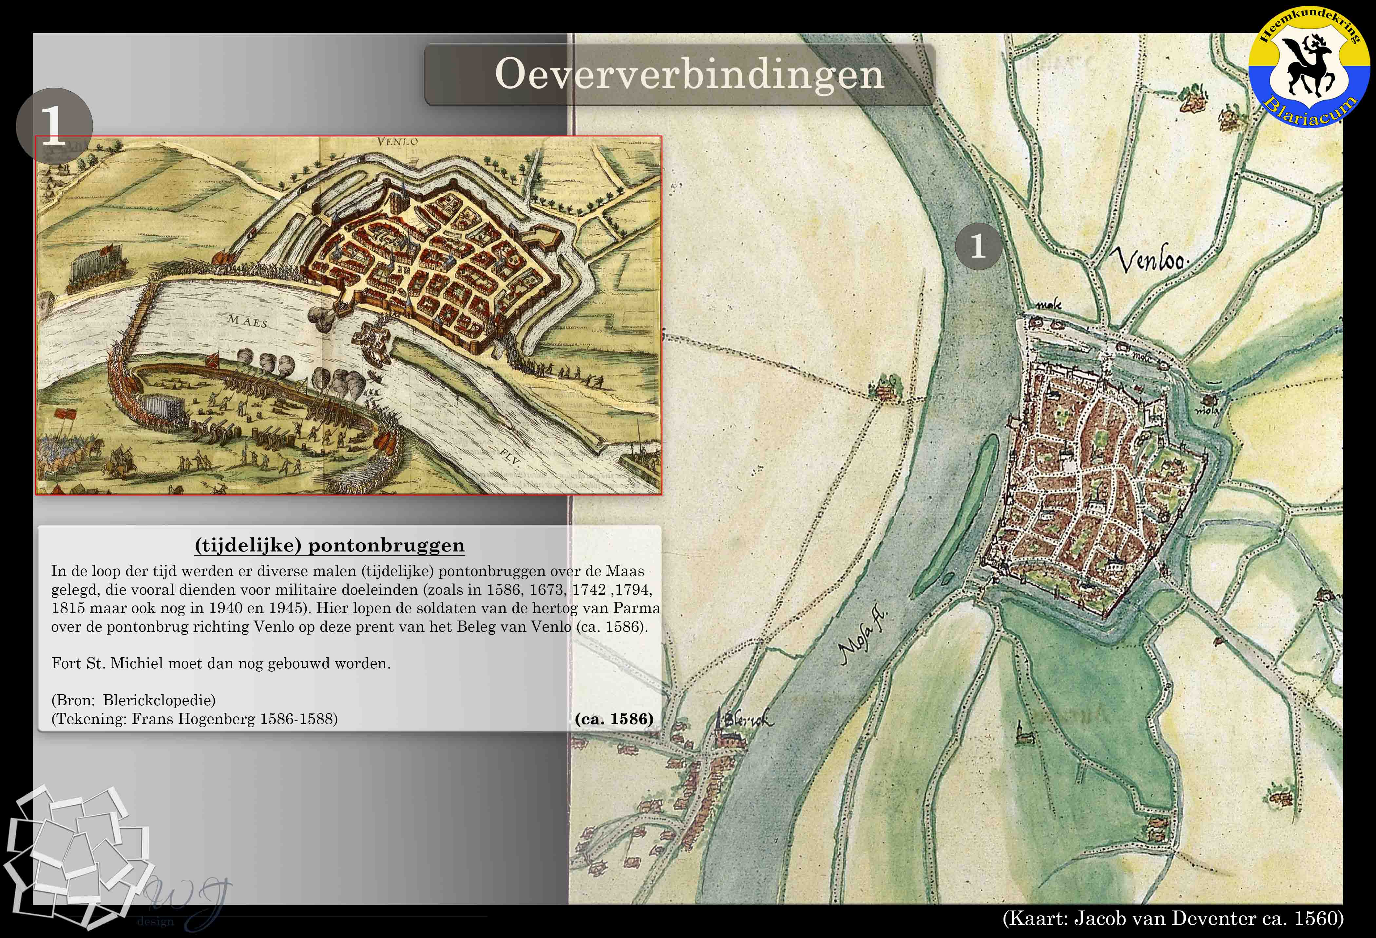Click the 'Tekening: Frans Hogenberg' credit line
Screen dimensions: 1376x938
(194, 719)
